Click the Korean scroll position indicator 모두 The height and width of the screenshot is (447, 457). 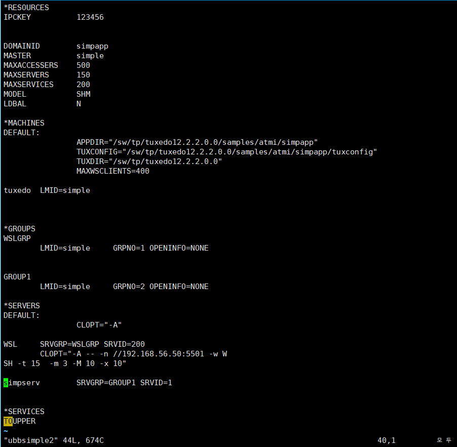coord(444,440)
